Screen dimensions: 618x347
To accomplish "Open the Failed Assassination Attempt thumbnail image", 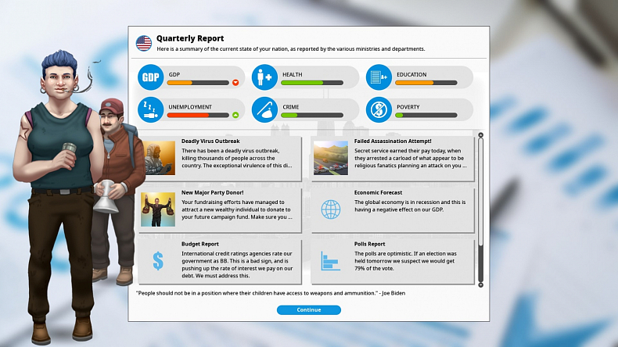I will click(331, 158).
